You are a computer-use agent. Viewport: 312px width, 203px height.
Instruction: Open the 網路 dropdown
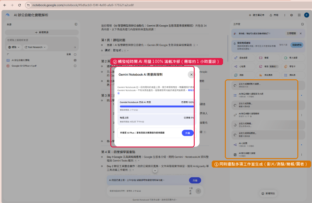point(14,47)
